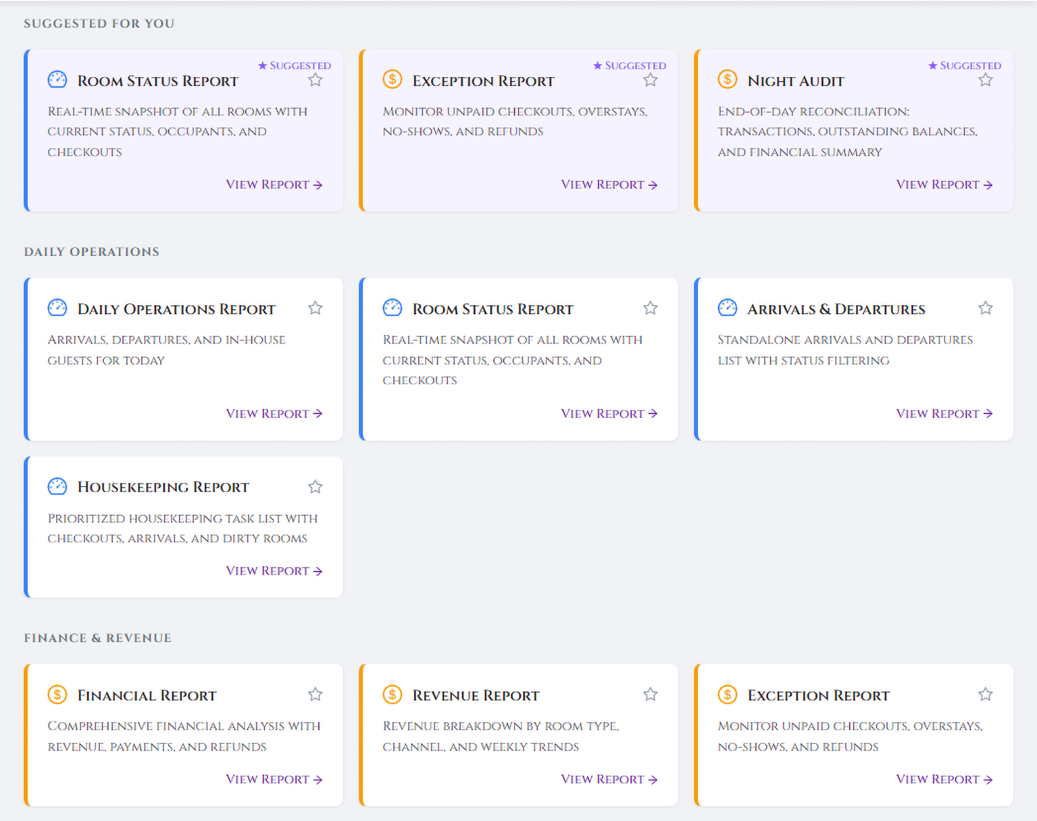Click the dollar icon on Financial Report
This screenshot has height=821, width=1037.
57,694
